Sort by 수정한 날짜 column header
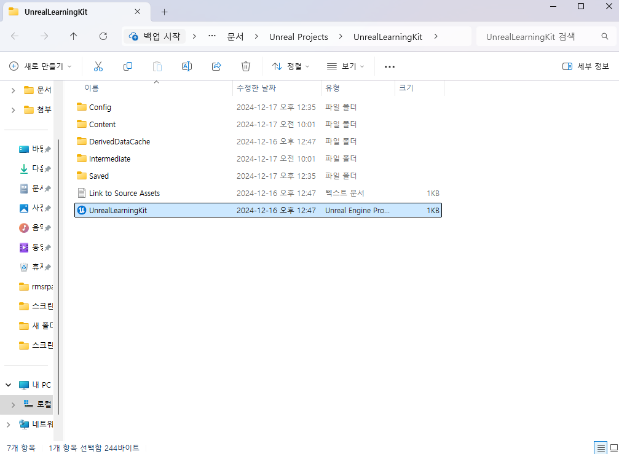619x454 pixels. (x=277, y=88)
